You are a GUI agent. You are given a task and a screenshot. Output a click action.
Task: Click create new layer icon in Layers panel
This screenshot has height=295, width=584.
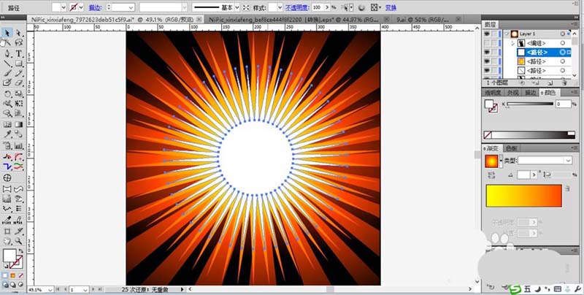tap(550, 83)
